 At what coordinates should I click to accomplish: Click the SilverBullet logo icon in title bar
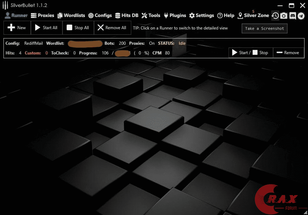(5, 5)
